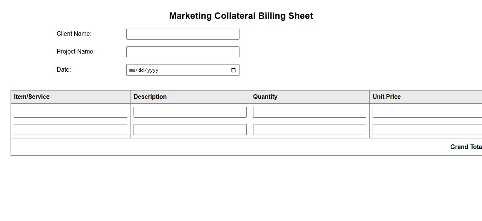Select the year segment of the Date field
The image size is (482, 221).
point(153,70)
